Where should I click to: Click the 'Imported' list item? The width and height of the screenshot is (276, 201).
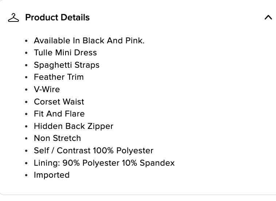click(51, 175)
